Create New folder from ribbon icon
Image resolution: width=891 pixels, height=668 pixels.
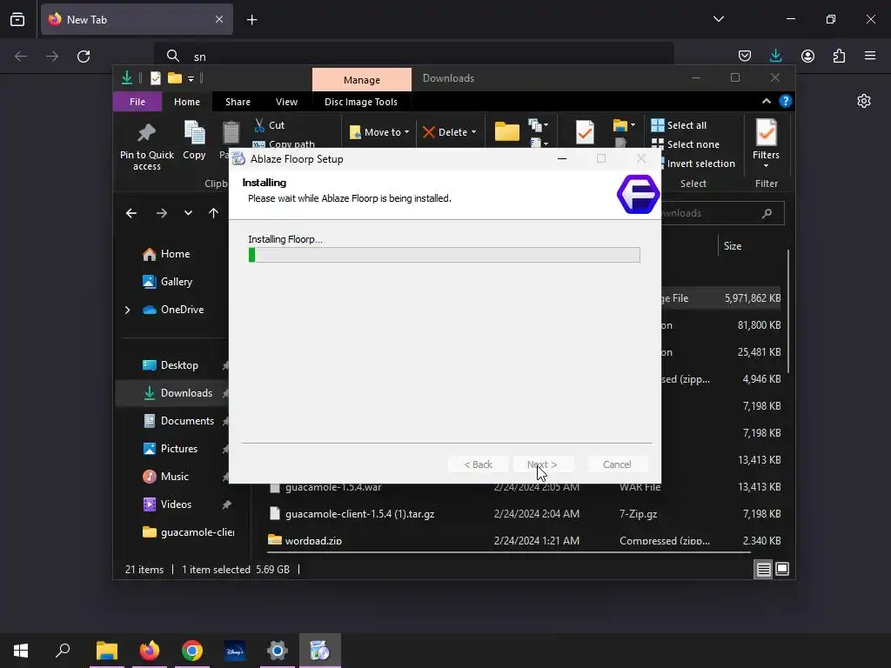coord(507,132)
